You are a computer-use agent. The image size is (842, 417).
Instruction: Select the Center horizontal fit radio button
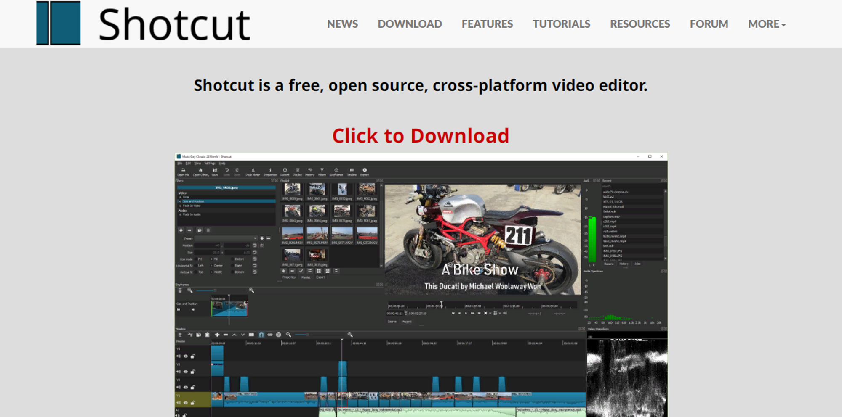click(211, 266)
